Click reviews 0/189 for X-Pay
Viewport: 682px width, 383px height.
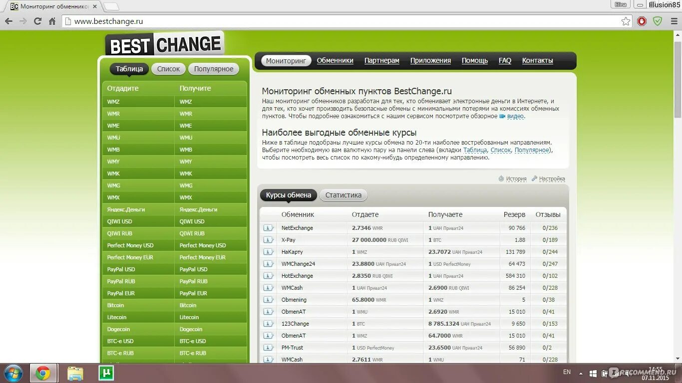pyautogui.click(x=550, y=240)
